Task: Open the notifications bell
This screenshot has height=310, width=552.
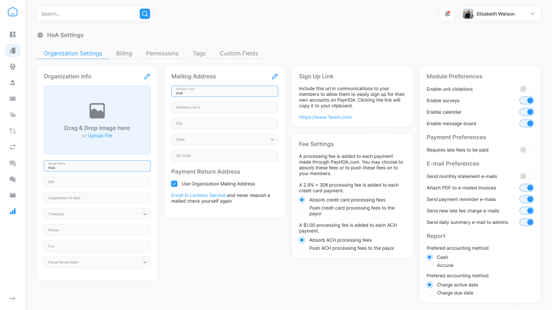Action: 447,14
